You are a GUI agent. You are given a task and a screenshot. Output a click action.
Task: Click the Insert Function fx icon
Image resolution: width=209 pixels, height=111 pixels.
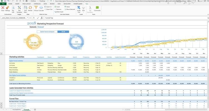click(x=42, y=18)
